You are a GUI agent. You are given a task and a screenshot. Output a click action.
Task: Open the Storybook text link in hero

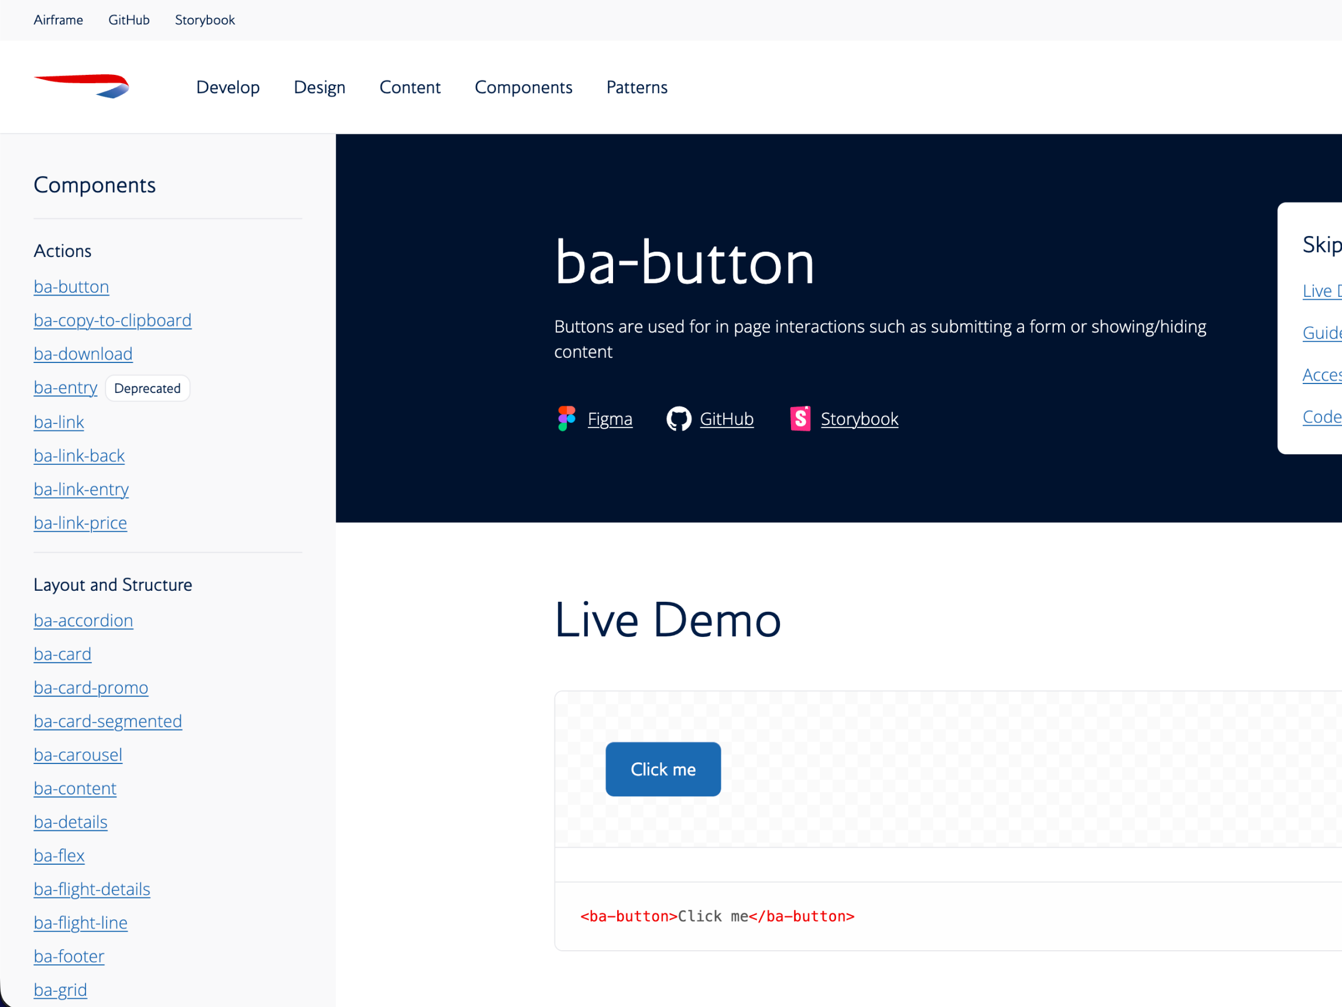859,419
